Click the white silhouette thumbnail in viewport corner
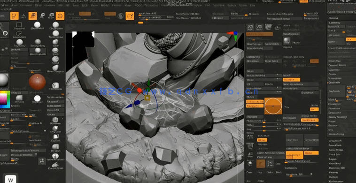Screen dimensions: 356x183 [x=83, y=39]
